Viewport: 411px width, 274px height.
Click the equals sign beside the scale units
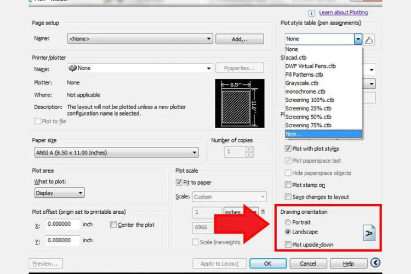tap(263, 212)
